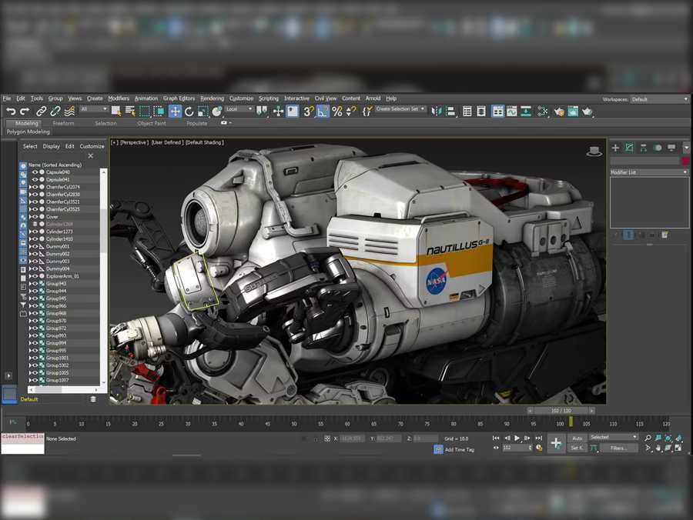Choose the Rectangular Selection Region icon

145,112
